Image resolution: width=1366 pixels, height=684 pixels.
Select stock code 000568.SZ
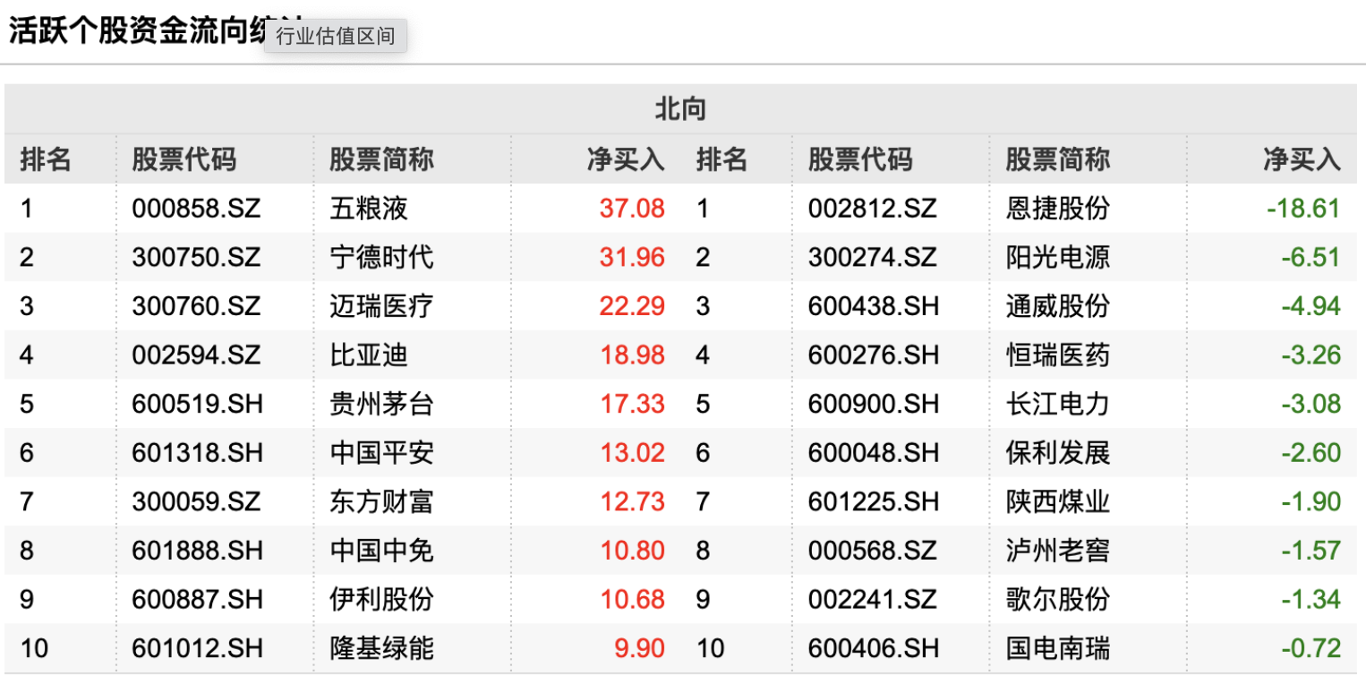coord(873,551)
